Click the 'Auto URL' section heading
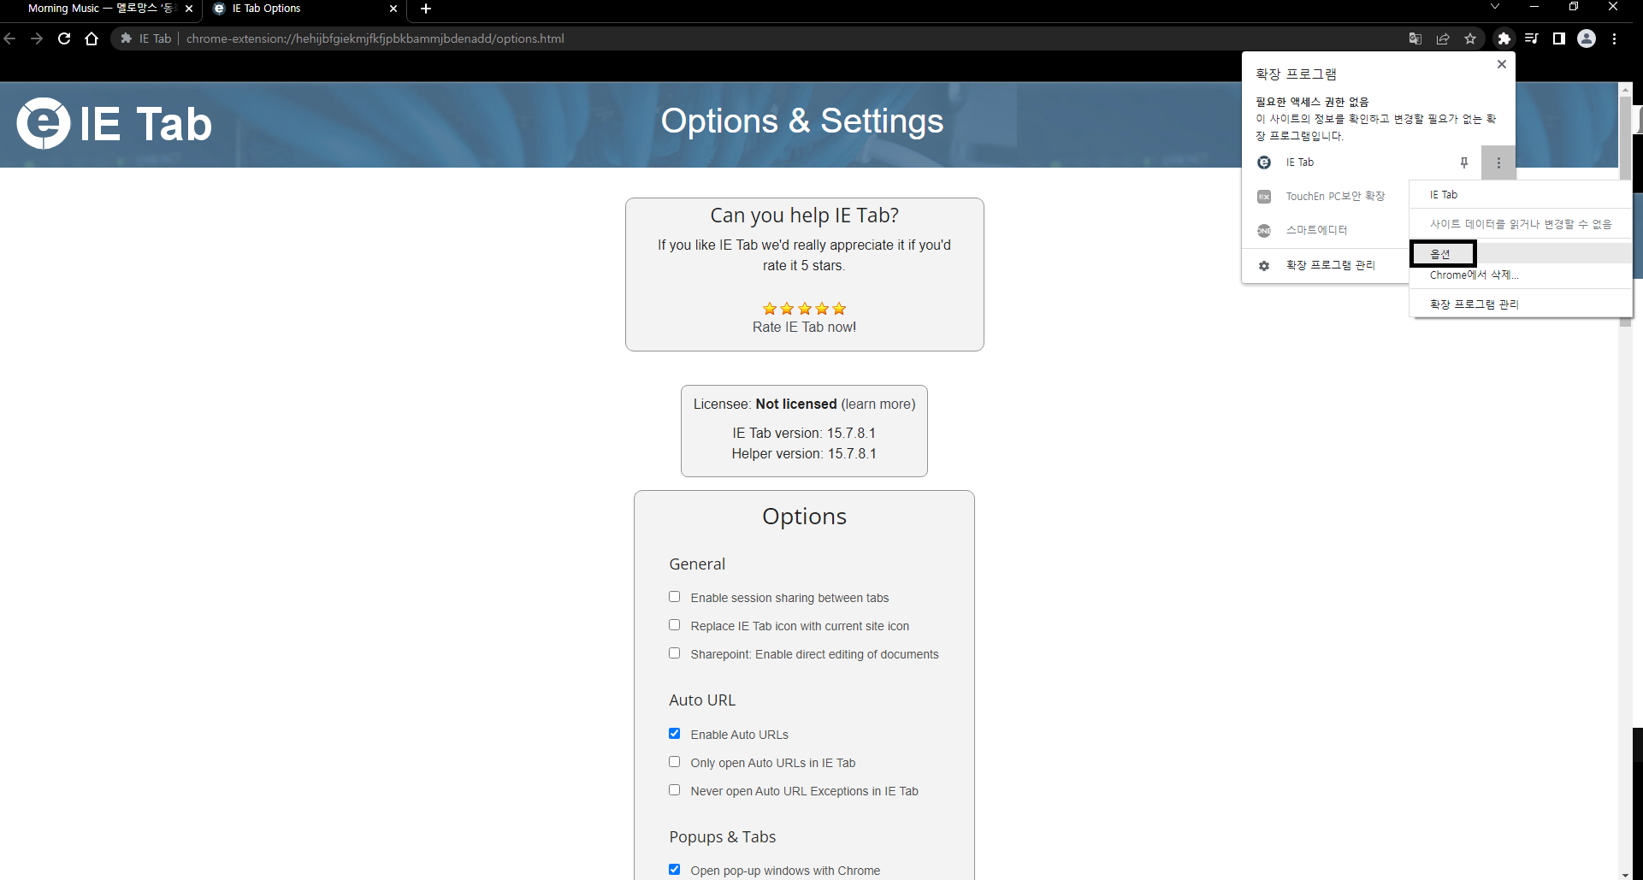 tap(702, 700)
